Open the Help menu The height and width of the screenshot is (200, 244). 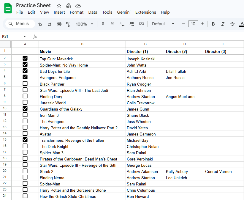[x=165, y=12]
